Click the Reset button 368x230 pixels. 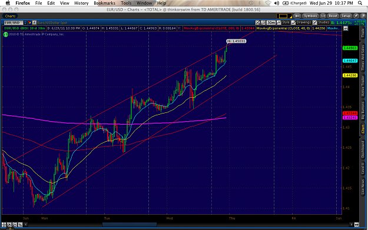pos(333,16)
